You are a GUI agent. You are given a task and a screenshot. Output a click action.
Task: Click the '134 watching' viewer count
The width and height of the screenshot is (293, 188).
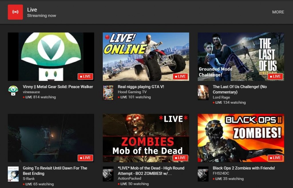[x=234, y=103]
